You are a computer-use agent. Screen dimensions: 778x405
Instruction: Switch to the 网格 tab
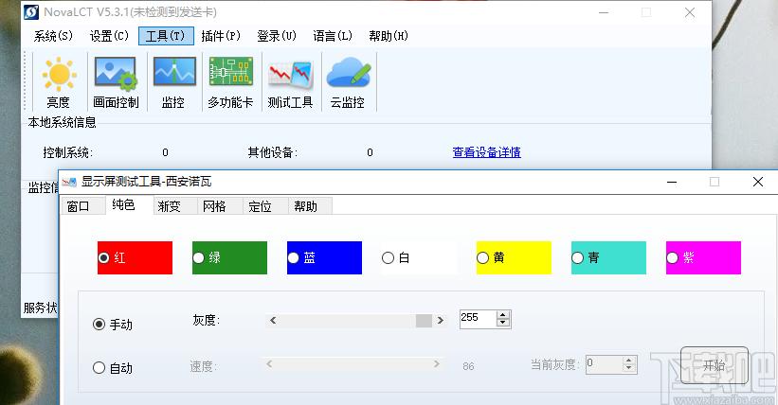220,206
